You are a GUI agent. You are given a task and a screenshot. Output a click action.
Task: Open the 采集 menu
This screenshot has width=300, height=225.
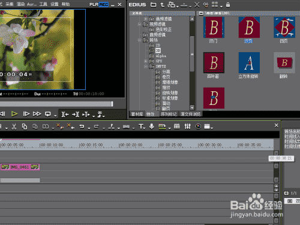[10, 4]
